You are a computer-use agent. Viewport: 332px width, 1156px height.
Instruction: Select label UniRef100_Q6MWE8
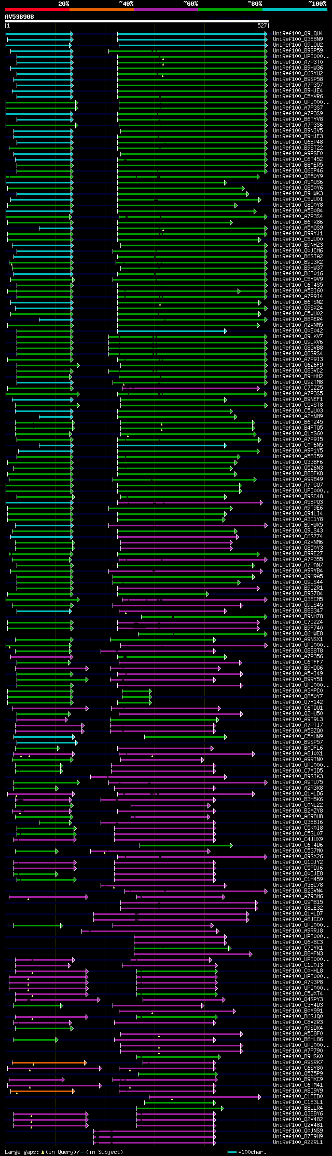298,634
